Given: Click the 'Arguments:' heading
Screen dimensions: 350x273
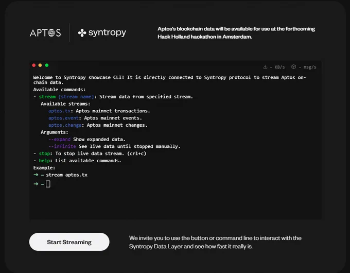Looking at the screenshot, I should click(55, 132).
